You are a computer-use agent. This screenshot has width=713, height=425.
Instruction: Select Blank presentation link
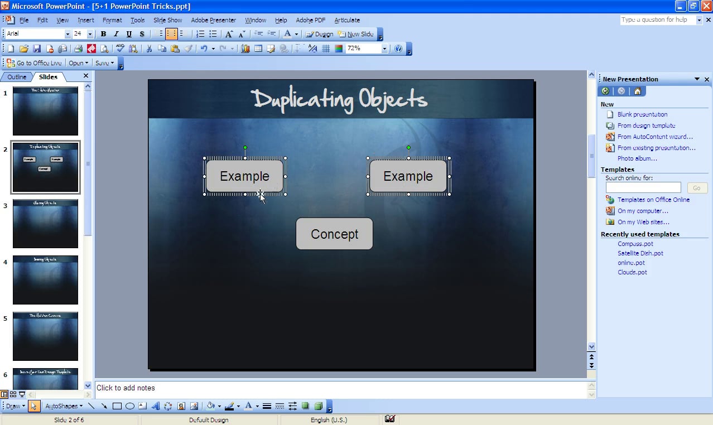642,114
